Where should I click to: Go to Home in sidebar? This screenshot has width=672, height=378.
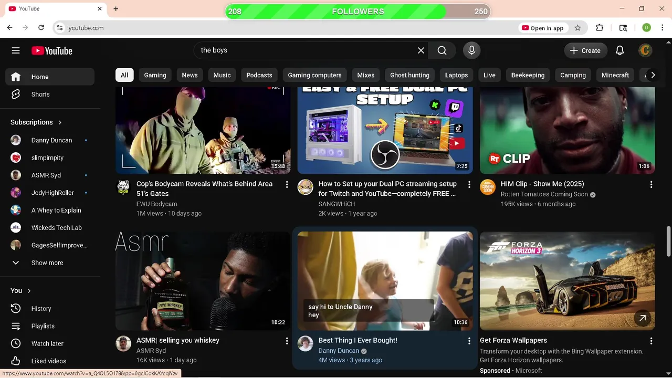(x=50, y=77)
